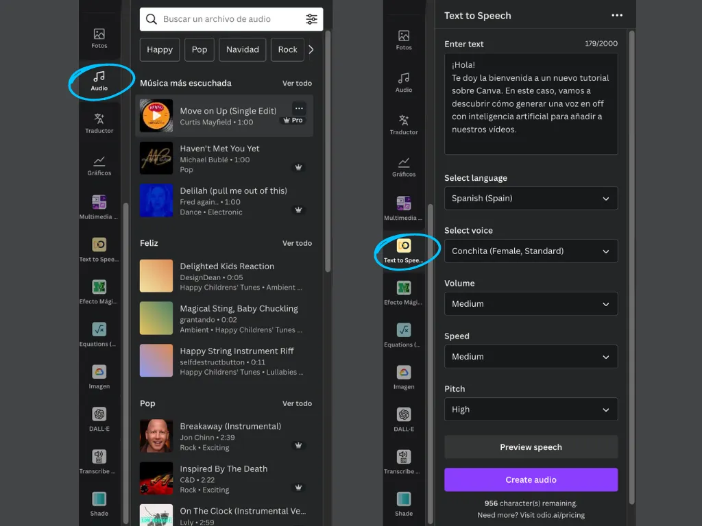Expand the Speed dropdown
The image size is (702, 526).
531,356
